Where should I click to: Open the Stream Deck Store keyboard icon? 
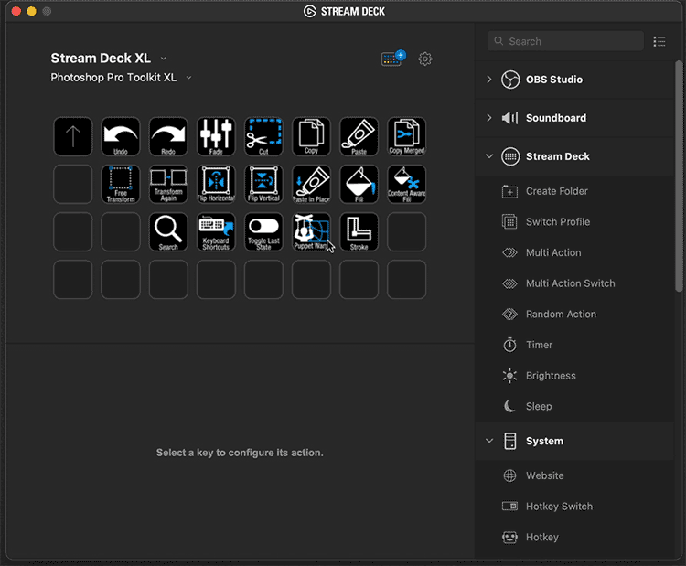(392, 59)
